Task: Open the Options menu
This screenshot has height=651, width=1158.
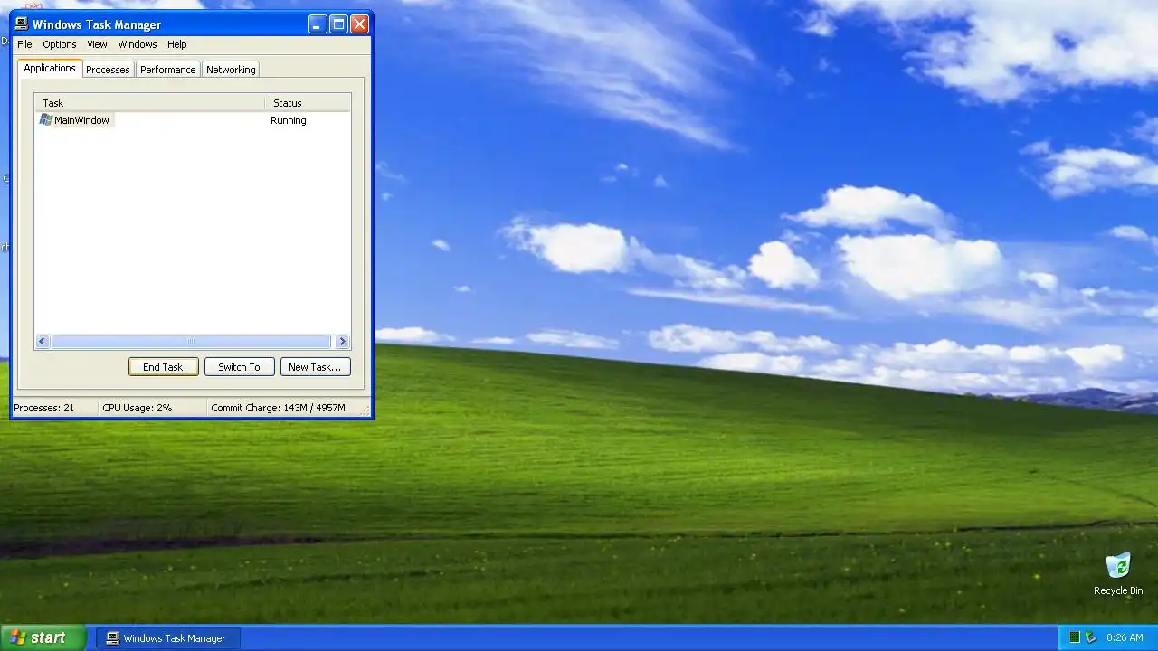Action: (x=60, y=44)
